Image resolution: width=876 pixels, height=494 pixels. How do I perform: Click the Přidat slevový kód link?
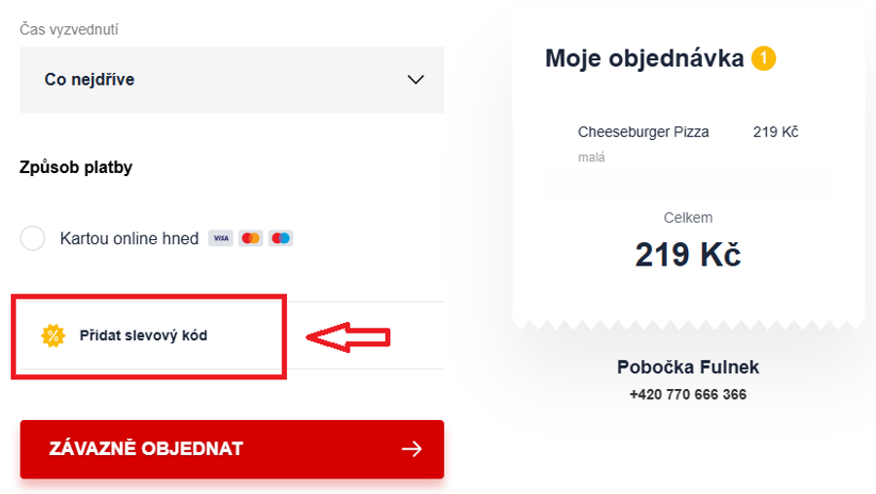pyautogui.click(x=143, y=335)
